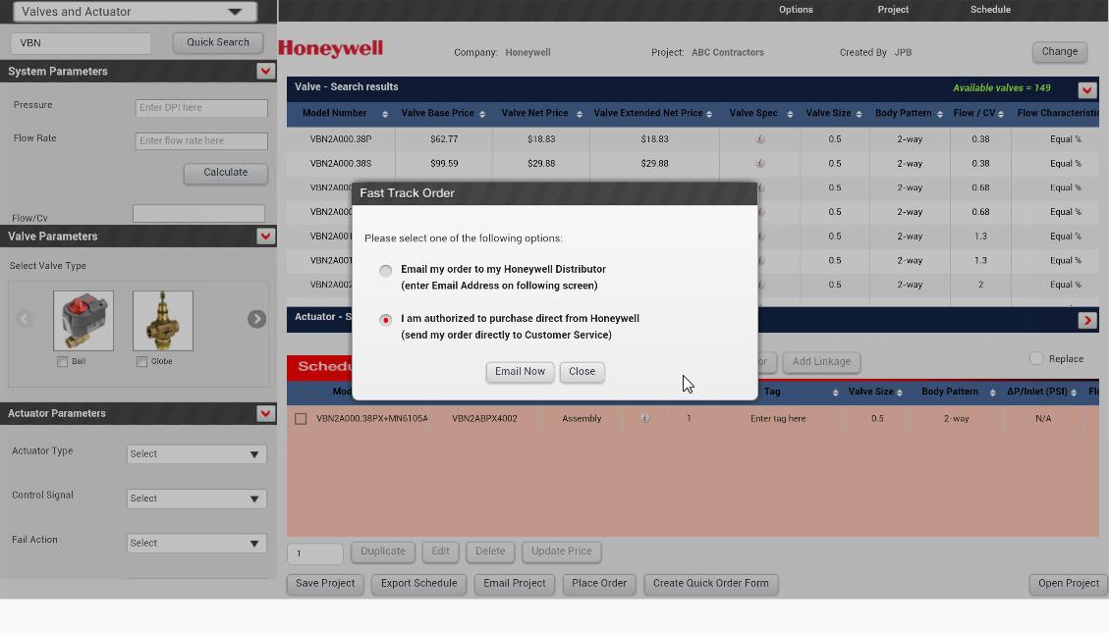Close the Fast Track Order dialog
The height and width of the screenshot is (633, 1109).
(x=582, y=372)
